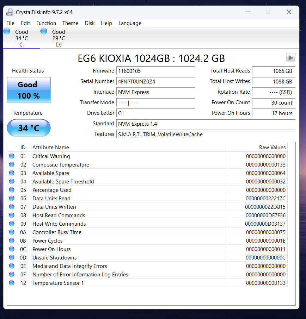Click the status indicator next to Composite Temperature
Screen dimensions: 306x319
(11, 164)
